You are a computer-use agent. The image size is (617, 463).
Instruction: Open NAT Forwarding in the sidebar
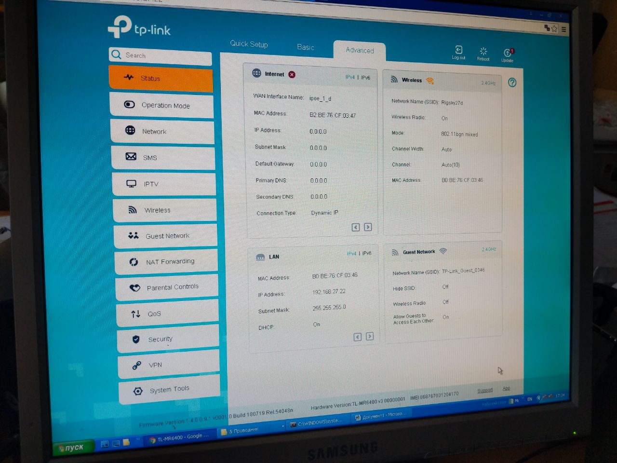pyautogui.click(x=167, y=261)
